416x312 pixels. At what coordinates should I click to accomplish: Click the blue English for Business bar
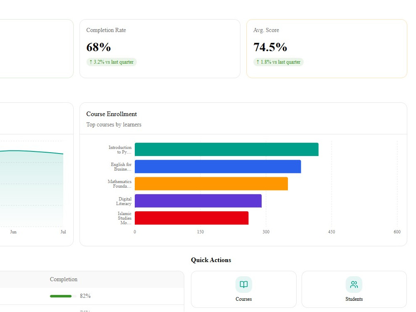218,167
